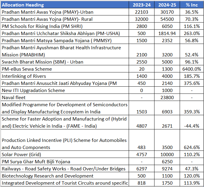The height and width of the screenshot is (187, 204).
Task: Select the 'Allocation Heading' header cell
Action: (65, 5)
